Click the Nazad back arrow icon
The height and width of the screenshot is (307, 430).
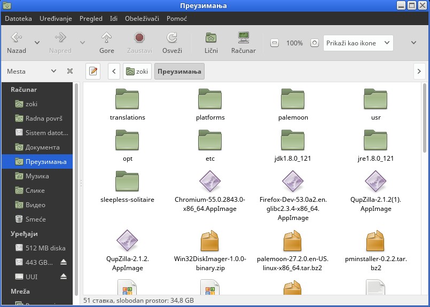(16, 38)
